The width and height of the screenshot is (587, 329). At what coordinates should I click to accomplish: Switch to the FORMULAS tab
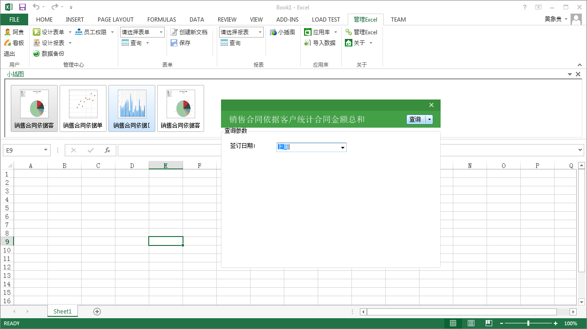click(x=161, y=19)
